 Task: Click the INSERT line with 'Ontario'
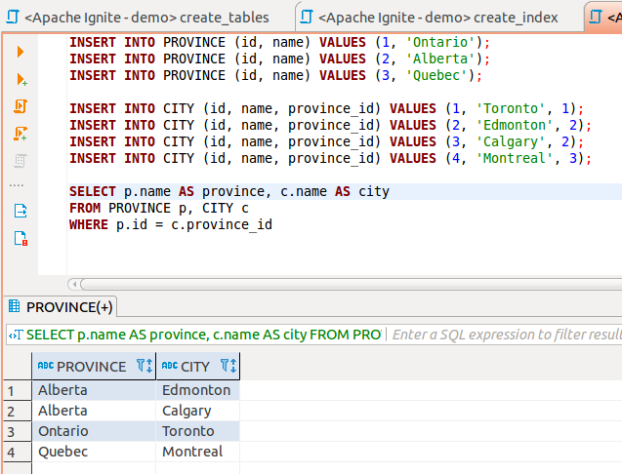pos(280,42)
